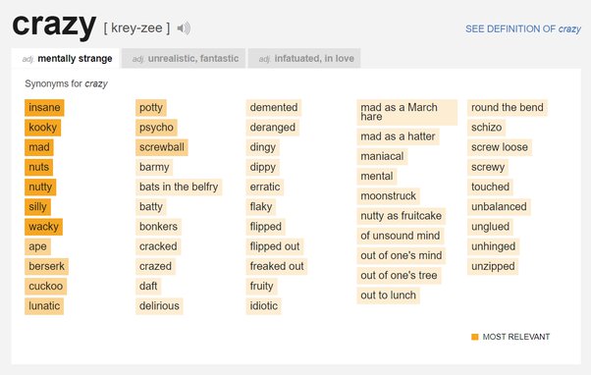Switch to 'infatuated, in love' tab

click(x=304, y=59)
